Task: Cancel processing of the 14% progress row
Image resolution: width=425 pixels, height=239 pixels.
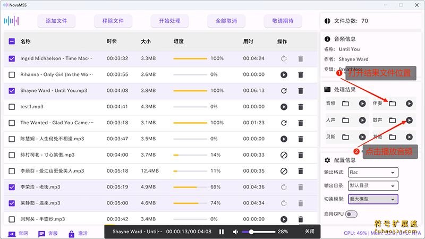Action: point(284,155)
